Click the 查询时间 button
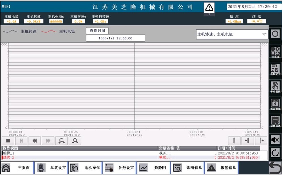This screenshot has height=175, width=283. coord(97,31)
